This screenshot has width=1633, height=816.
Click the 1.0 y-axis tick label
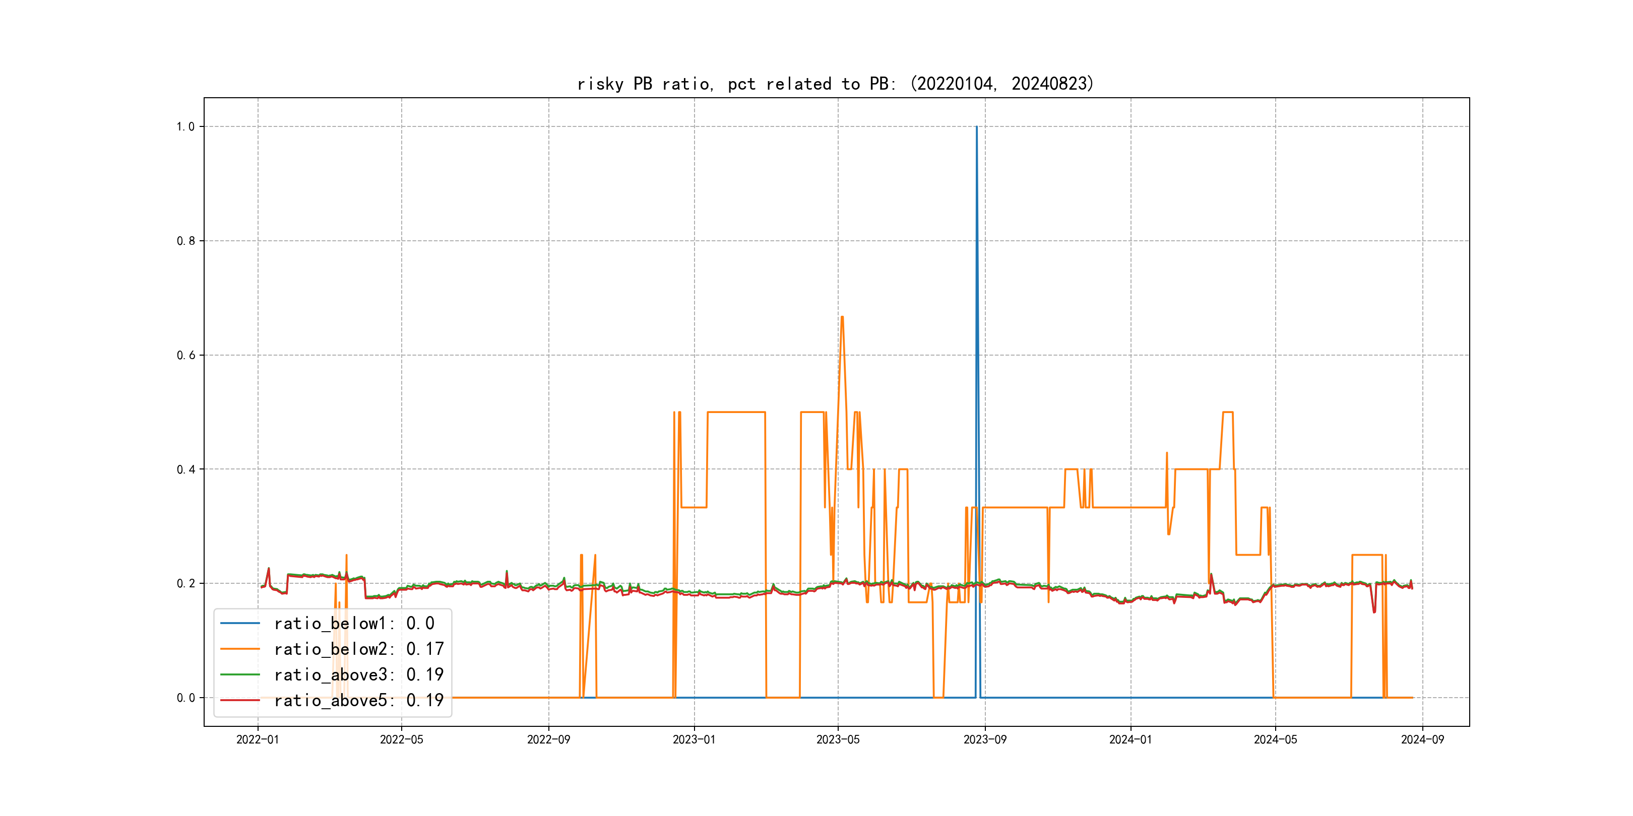(x=185, y=127)
